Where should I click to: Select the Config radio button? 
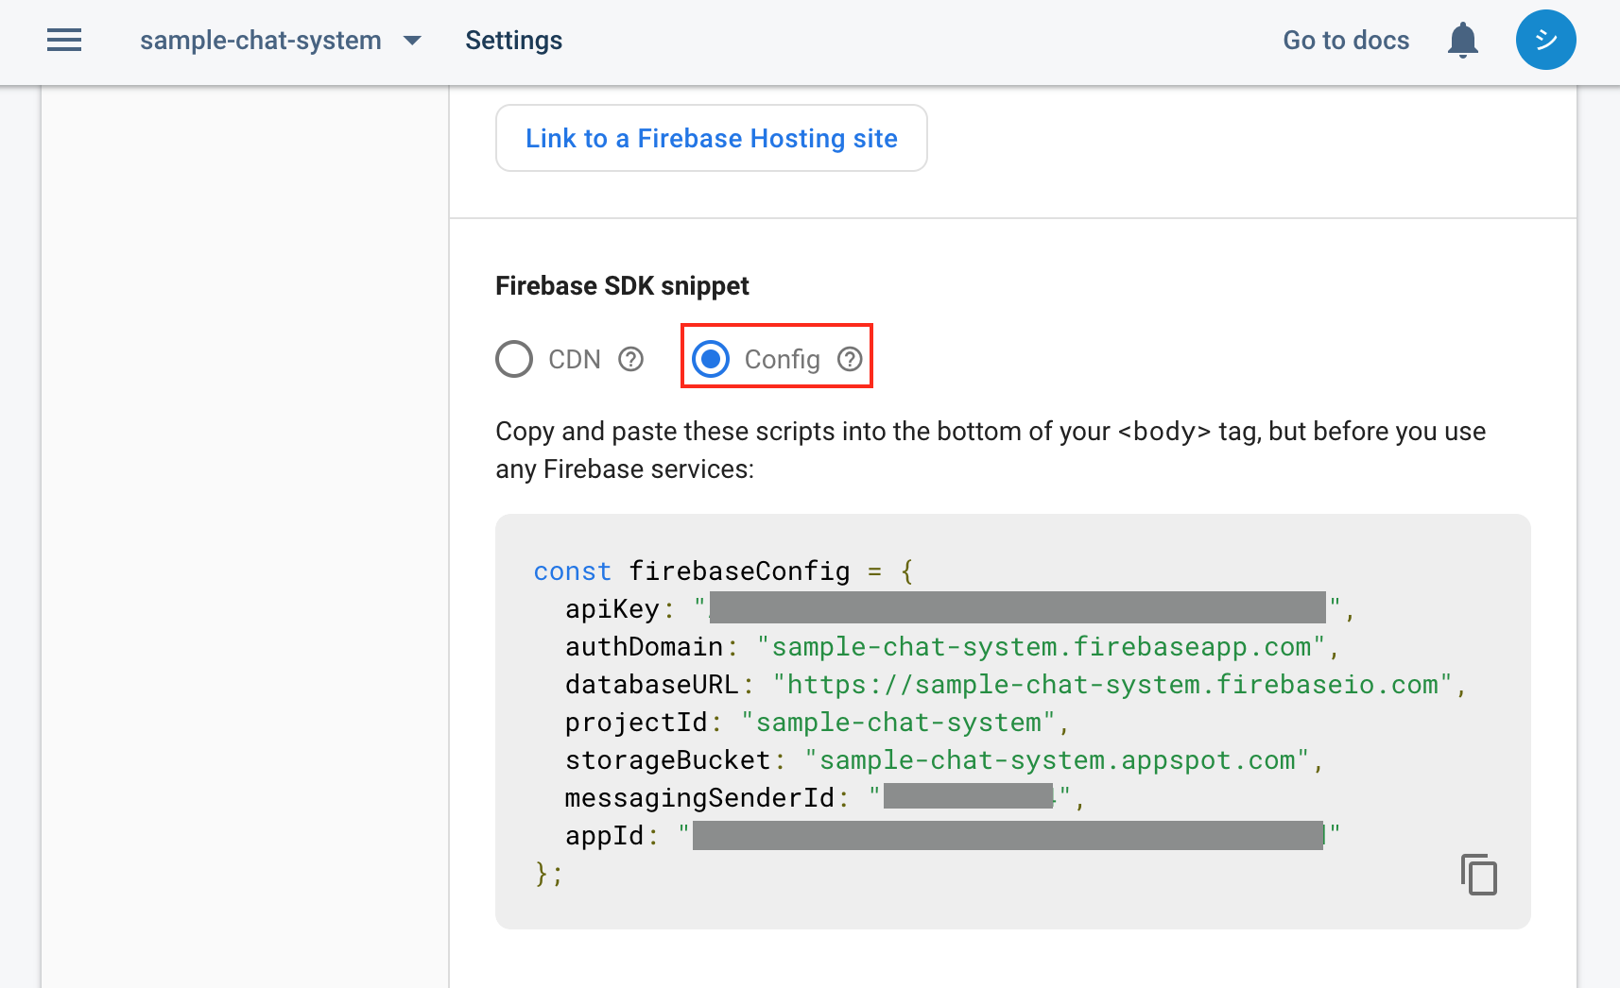(711, 359)
